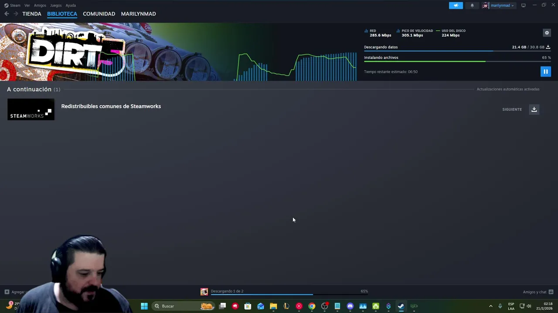Click the Steam announcements megaphone icon
The width and height of the screenshot is (558, 313).
pyautogui.click(x=456, y=5)
